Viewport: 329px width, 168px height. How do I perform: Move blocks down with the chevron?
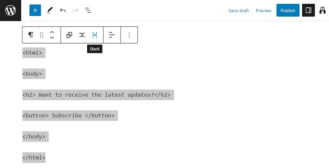click(x=52, y=37)
